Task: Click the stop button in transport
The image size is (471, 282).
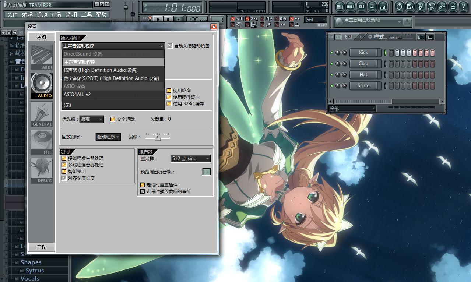Action: pos(168,20)
